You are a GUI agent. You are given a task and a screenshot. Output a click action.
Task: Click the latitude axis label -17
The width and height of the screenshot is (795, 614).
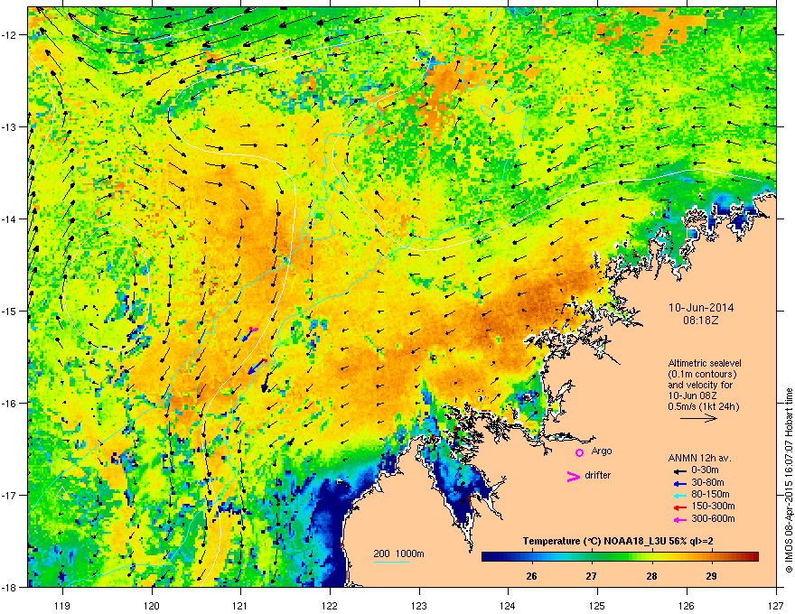click(x=10, y=495)
